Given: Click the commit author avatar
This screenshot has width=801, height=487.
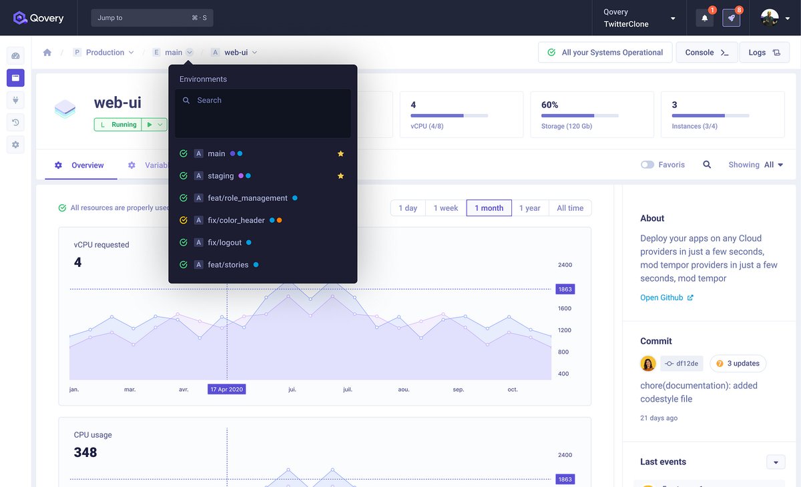Looking at the screenshot, I should pos(647,364).
